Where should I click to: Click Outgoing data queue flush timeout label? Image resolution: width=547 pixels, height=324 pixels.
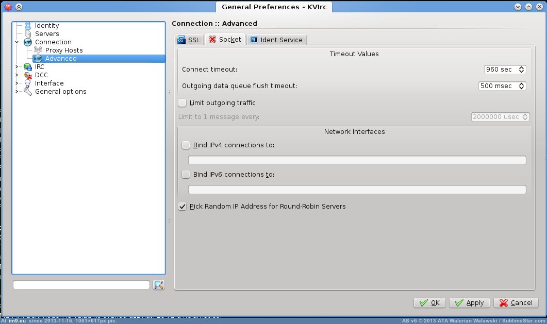point(239,86)
